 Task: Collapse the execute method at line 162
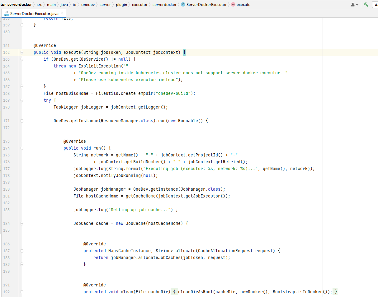pos(22,53)
